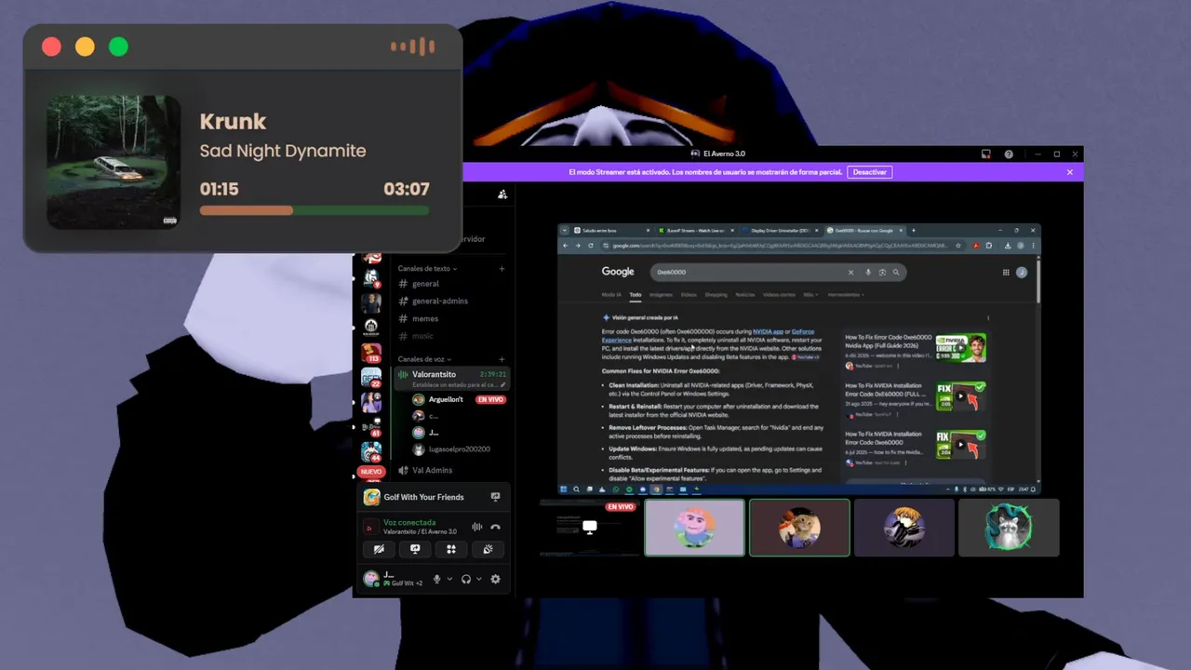Viewport: 1191px width, 670px height.
Task: Select the Imágenes tab in Google results
Action: (661, 294)
